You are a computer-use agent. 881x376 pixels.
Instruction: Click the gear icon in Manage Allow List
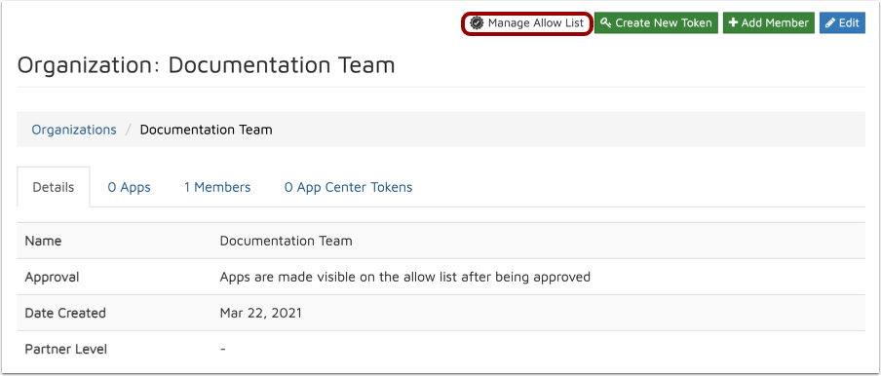click(477, 23)
